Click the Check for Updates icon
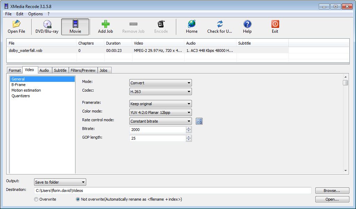 tap(220, 24)
